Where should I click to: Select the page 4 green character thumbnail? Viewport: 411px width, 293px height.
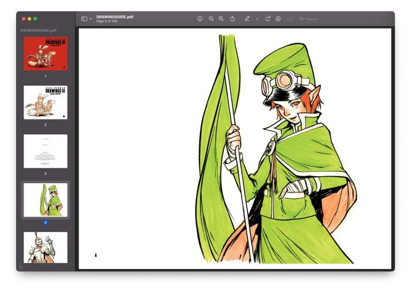point(45,200)
